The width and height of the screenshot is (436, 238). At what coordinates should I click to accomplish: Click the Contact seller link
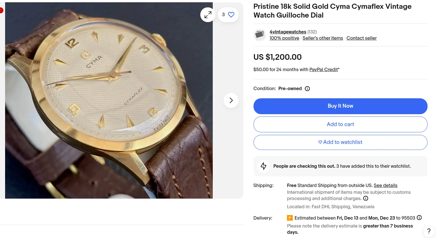361,38
